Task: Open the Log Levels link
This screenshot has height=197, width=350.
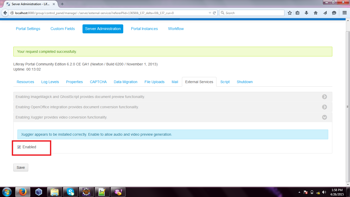Action: [x=50, y=82]
